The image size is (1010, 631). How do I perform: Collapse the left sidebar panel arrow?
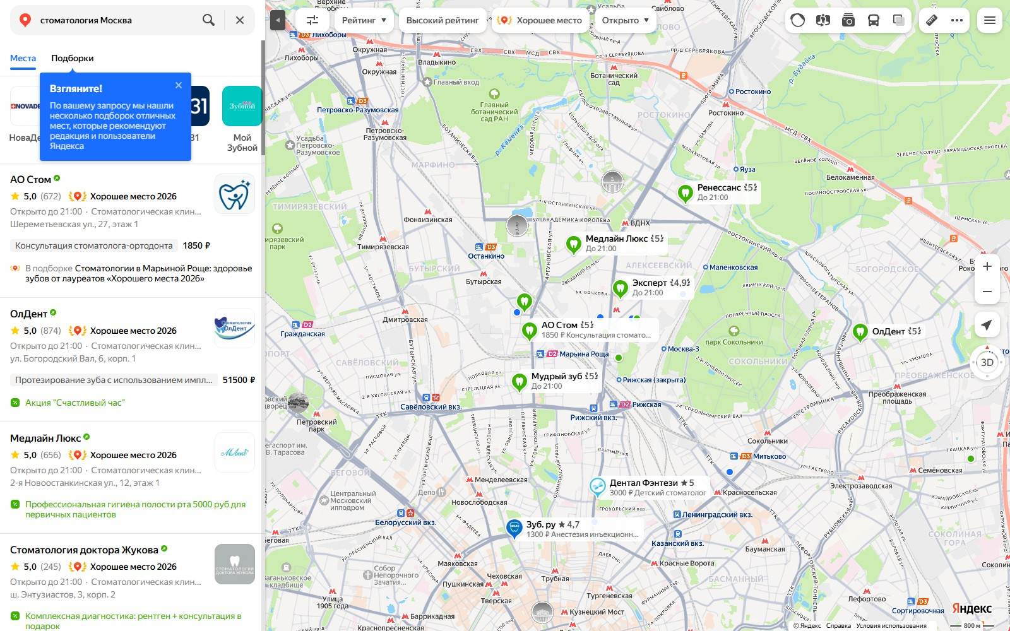(278, 20)
